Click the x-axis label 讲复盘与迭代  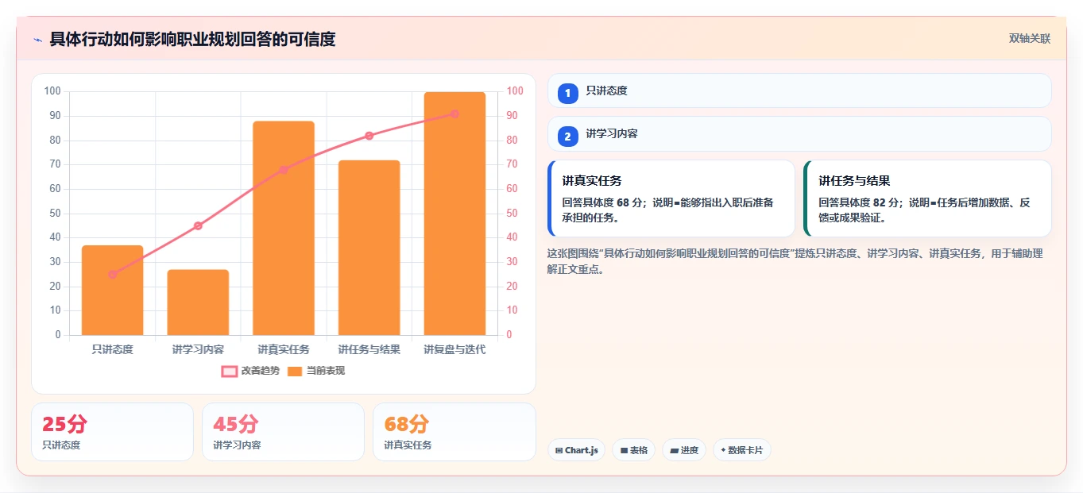(x=454, y=349)
